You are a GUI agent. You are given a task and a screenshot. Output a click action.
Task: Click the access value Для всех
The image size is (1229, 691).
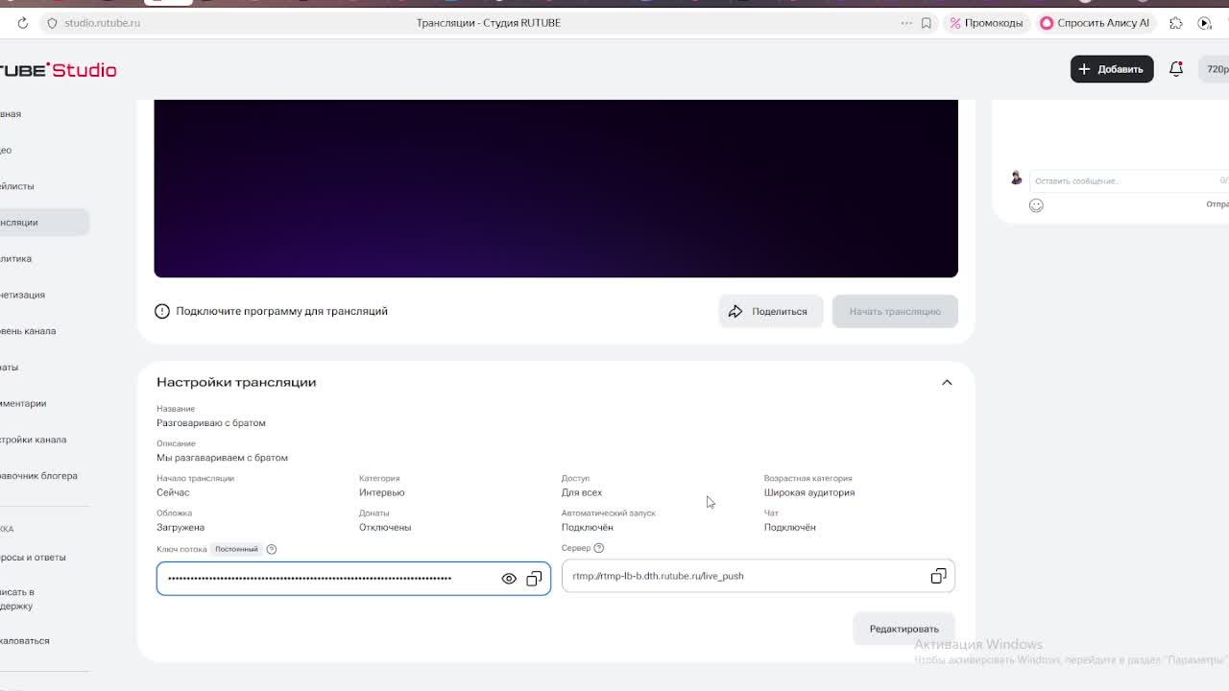coord(582,492)
